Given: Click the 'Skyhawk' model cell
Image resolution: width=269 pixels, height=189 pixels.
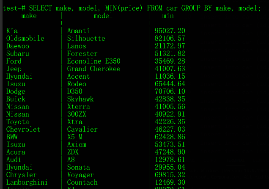Looking at the screenshot, I should [x=80, y=99].
